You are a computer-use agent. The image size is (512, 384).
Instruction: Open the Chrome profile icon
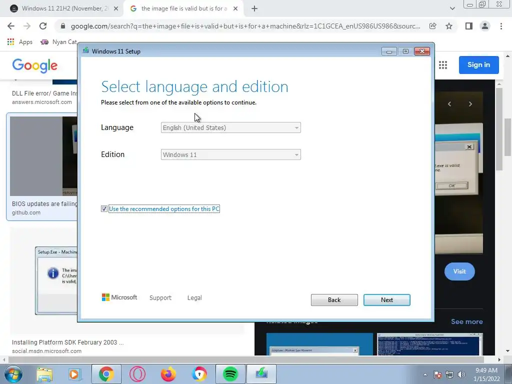coord(485,26)
